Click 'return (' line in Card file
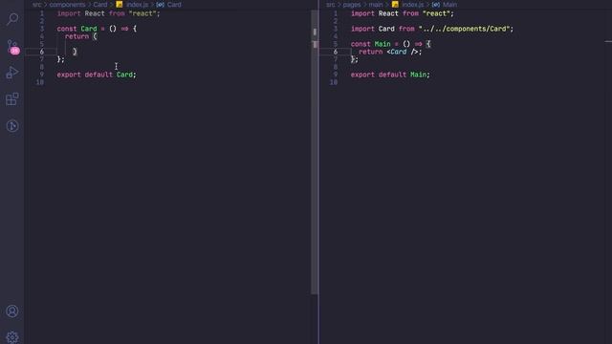Screen dimensions: 612x344 tap(80, 36)
